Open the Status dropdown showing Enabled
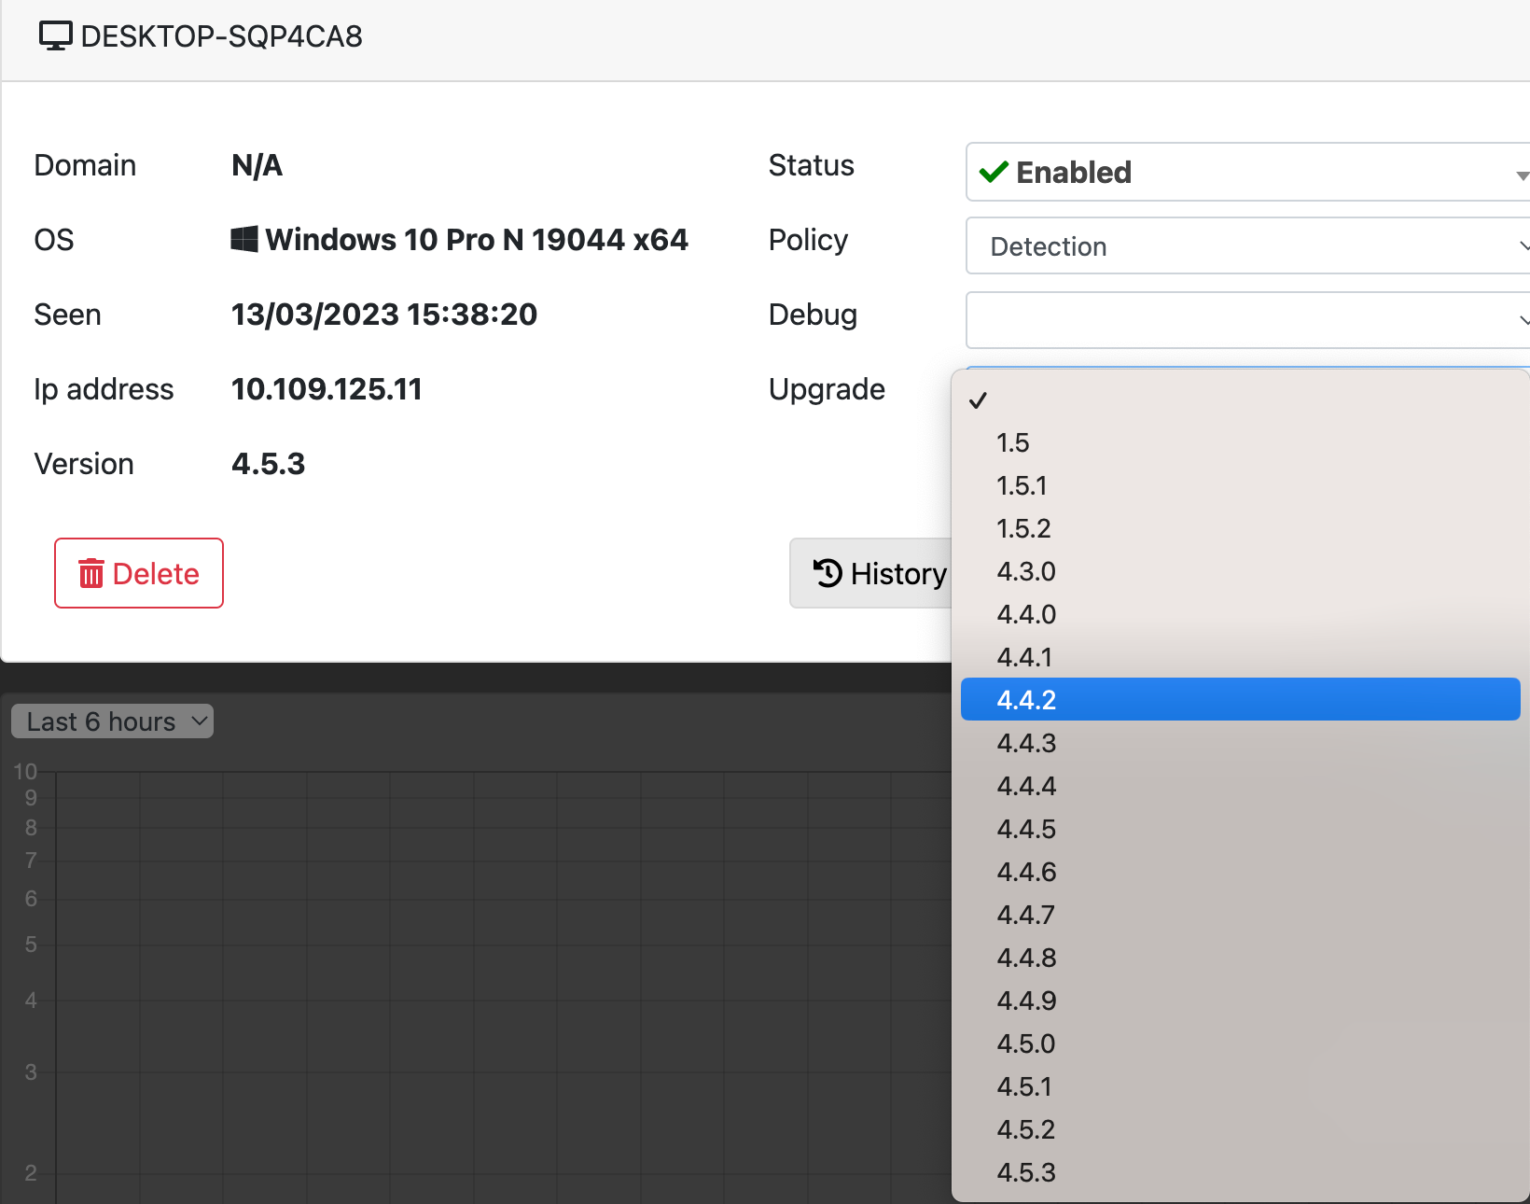Image resolution: width=1530 pixels, height=1204 pixels. [x=1248, y=172]
